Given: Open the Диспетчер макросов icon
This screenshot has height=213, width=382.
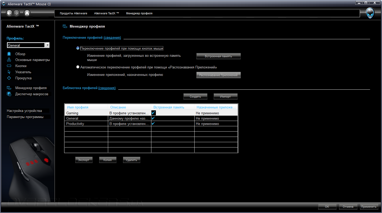Looking at the screenshot, I should coord(9,94).
